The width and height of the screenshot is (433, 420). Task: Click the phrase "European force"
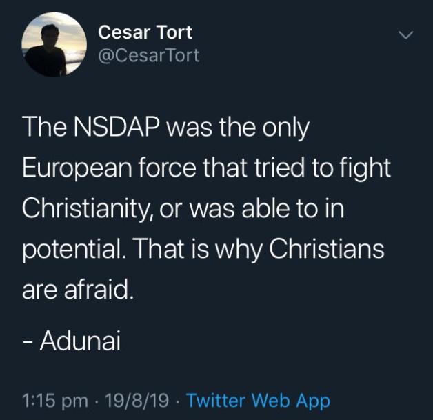pos(110,169)
